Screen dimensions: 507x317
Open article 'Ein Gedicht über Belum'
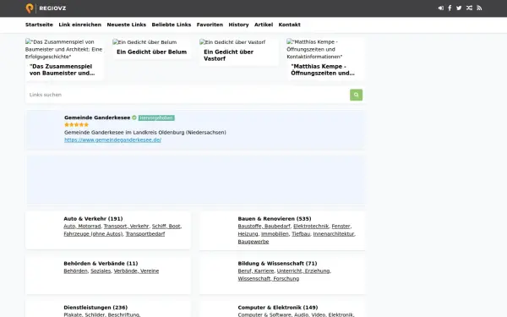(x=151, y=52)
